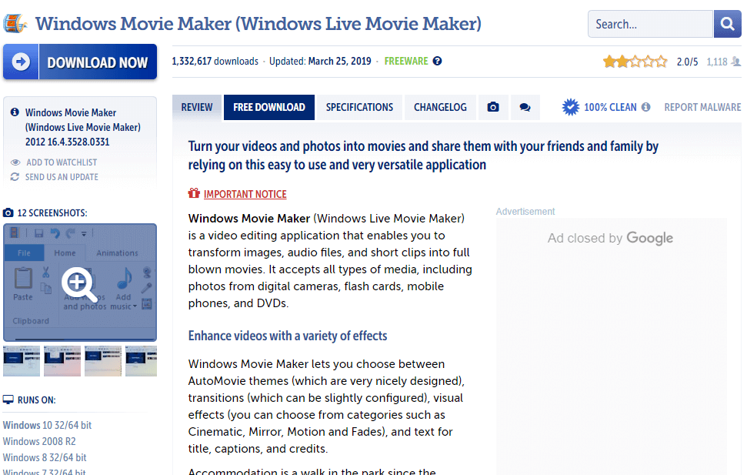Viewport: 747px width, 475px height.
Task: Rate with the first star
Action: pyautogui.click(x=609, y=62)
